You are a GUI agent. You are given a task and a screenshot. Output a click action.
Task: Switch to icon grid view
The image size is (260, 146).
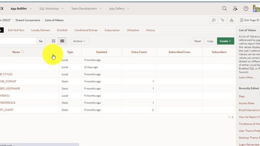54,41
